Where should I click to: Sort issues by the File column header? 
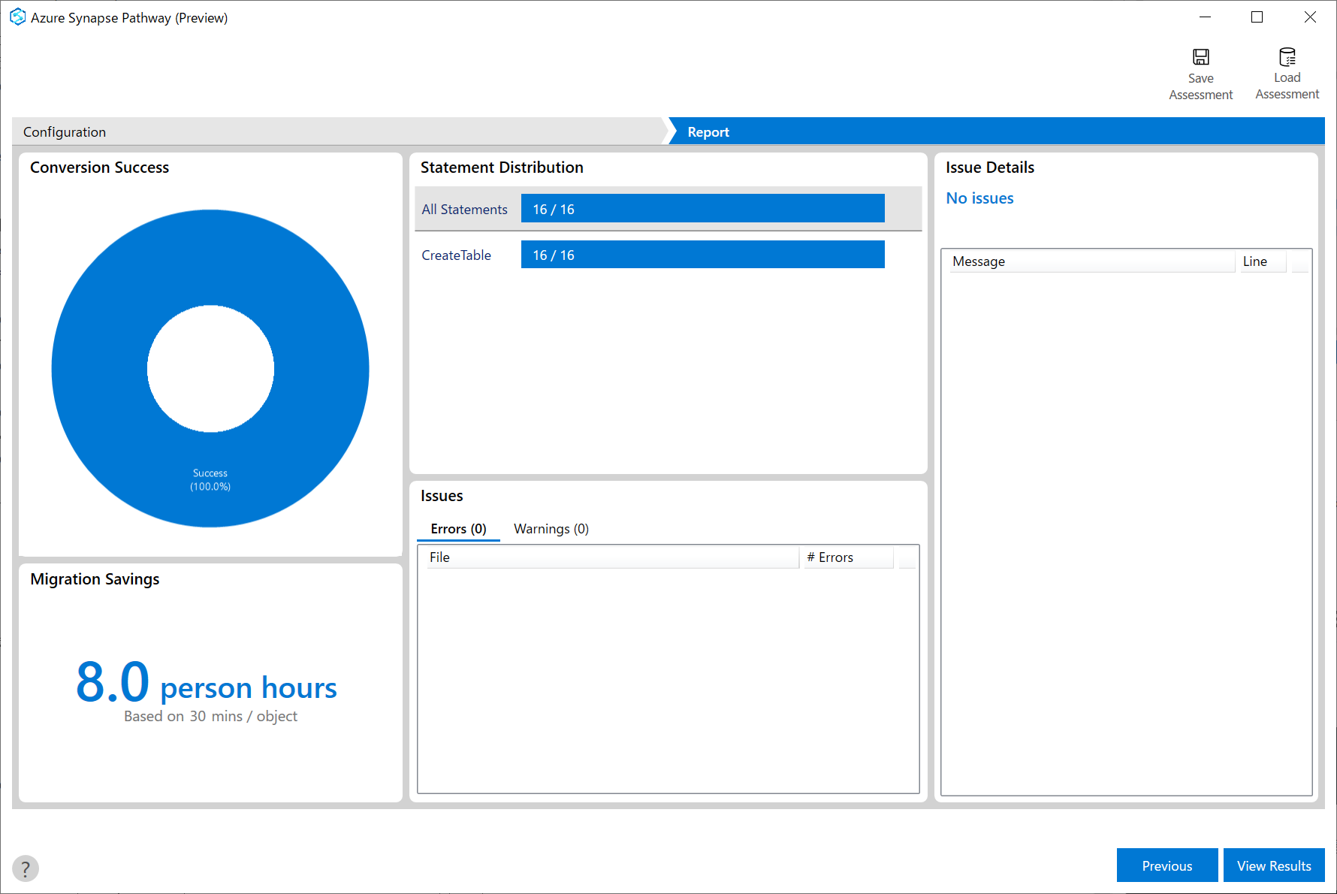coord(613,557)
